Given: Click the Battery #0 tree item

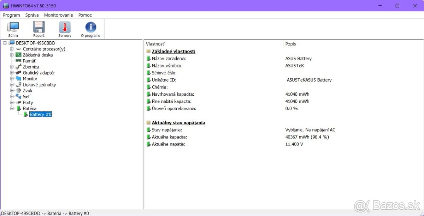Looking at the screenshot, I should 40,115.
